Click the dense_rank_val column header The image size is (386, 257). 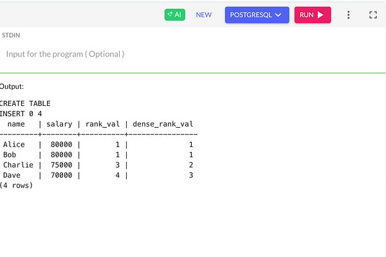point(163,124)
